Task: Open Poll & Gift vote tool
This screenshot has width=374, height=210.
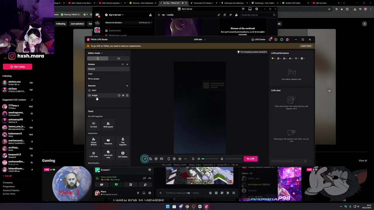Action: coord(108,154)
